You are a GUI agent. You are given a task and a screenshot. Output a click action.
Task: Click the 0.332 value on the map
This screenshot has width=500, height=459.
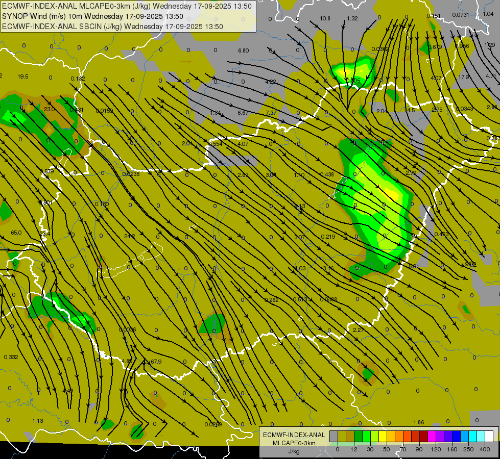click(x=11, y=357)
